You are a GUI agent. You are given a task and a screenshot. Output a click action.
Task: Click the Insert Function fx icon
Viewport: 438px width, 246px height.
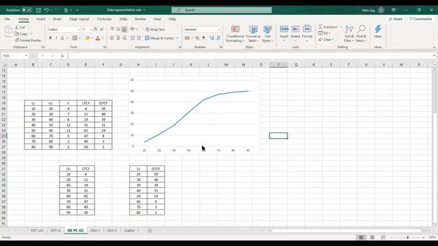point(62,56)
